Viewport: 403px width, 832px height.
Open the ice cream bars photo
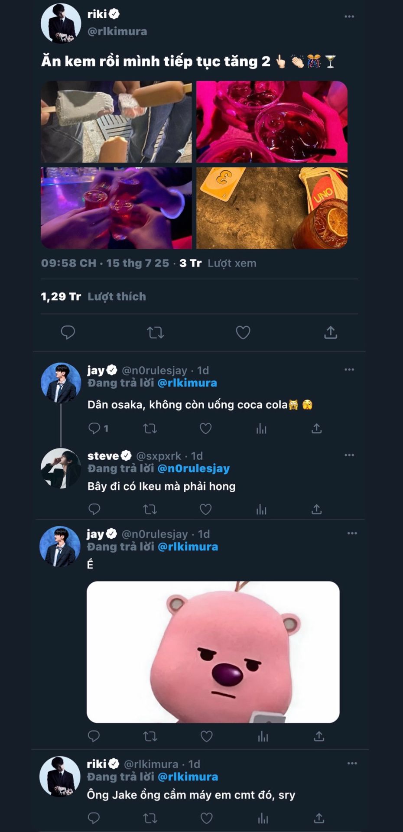[x=116, y=122]
